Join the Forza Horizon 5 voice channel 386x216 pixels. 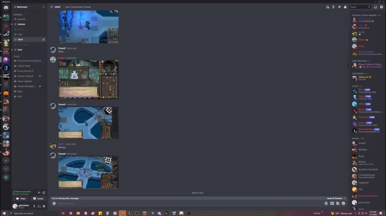click(29, 71)
